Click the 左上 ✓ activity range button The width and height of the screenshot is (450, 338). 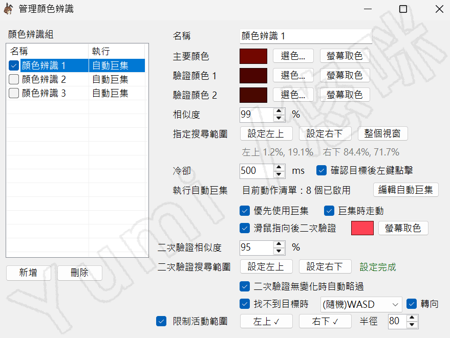(x=266, y=321)
